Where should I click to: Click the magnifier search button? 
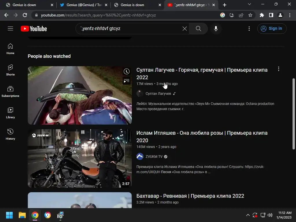198,29
